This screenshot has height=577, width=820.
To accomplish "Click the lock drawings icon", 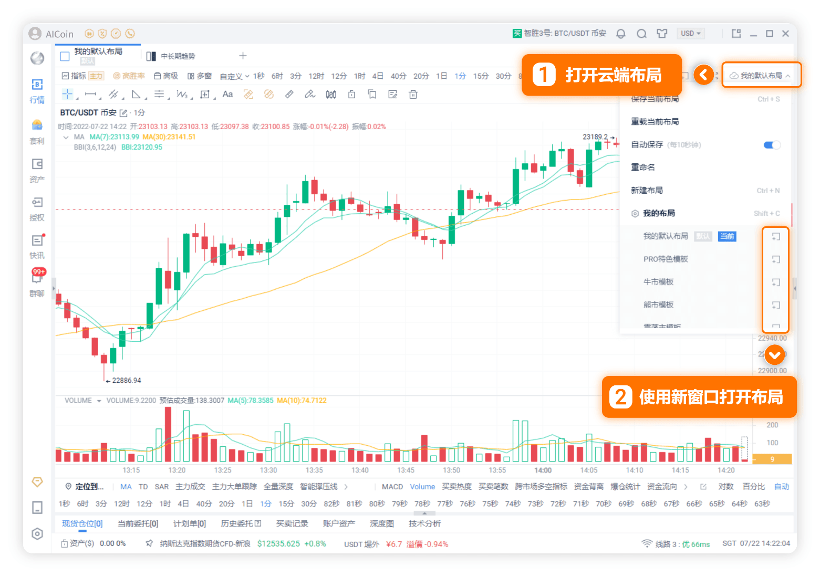I will click(351, 95).
